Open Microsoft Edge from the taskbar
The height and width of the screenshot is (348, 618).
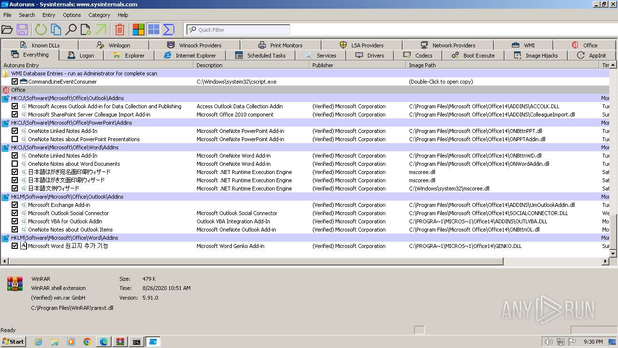tap(104, 342)
